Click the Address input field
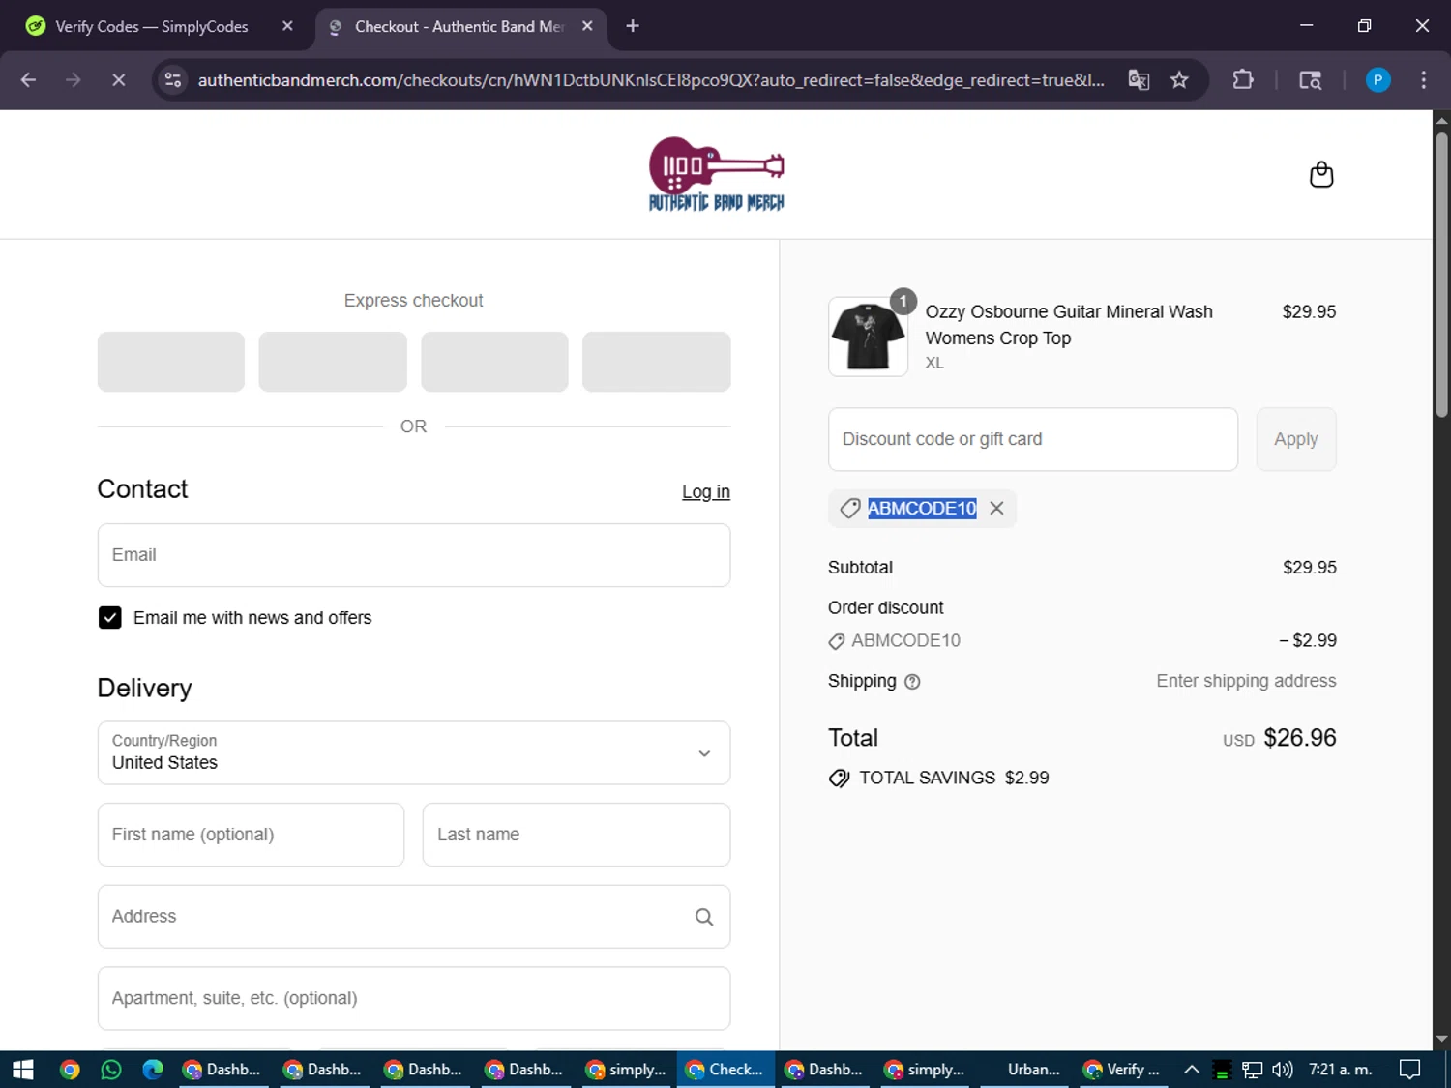The image size is (1451, 1088). 414,917
